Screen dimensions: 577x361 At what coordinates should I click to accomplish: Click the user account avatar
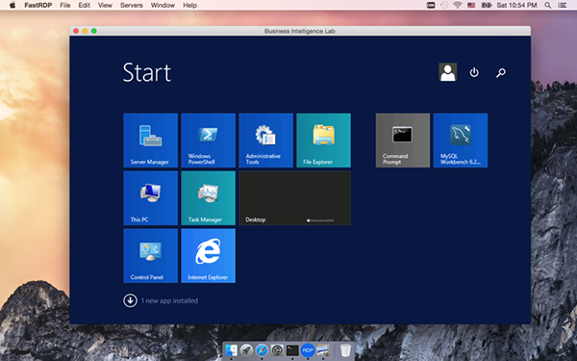tap(448, 72)
